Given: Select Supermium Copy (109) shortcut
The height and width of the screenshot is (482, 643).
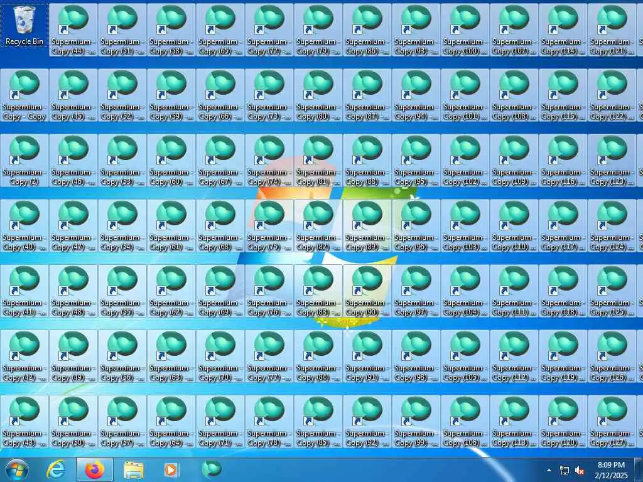Looking at the screenshot, I should tap(514, 160).
